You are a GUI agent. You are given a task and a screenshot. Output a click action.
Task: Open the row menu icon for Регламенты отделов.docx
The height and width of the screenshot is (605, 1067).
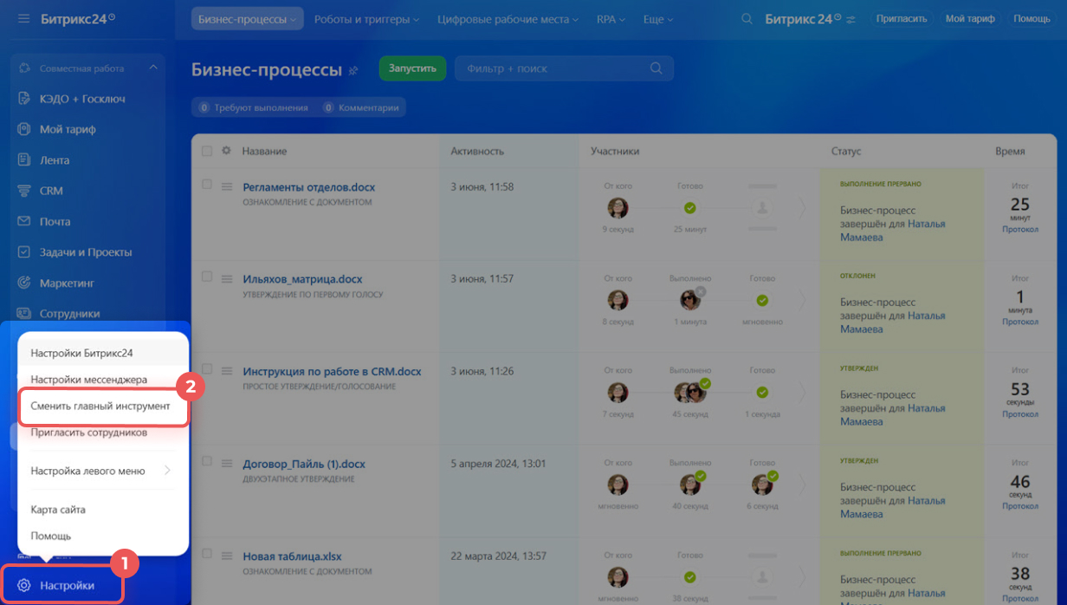227,186
